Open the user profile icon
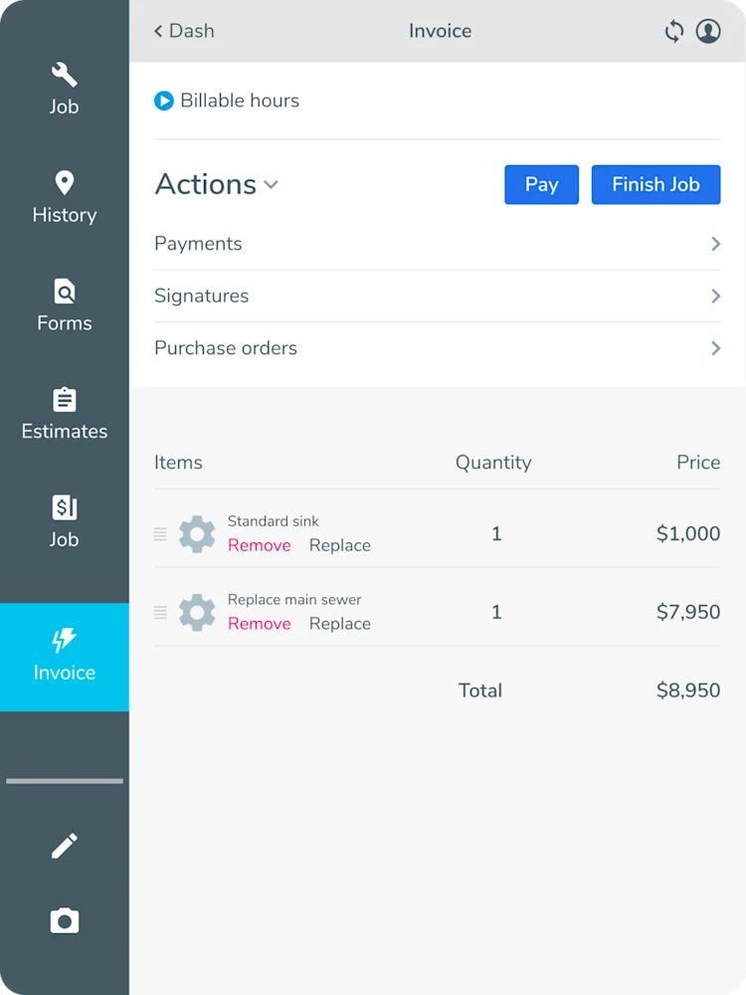The width and height of the screenshot is (746, 995). [x=708, y=31]
